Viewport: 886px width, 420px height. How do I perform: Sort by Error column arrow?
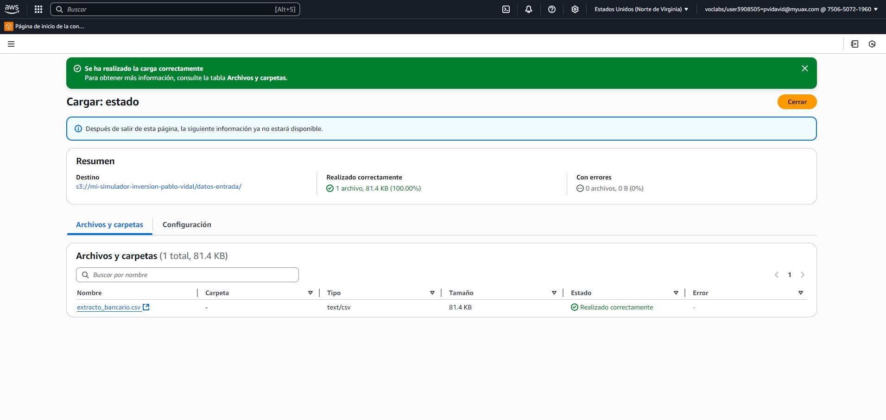pos(801,293)
